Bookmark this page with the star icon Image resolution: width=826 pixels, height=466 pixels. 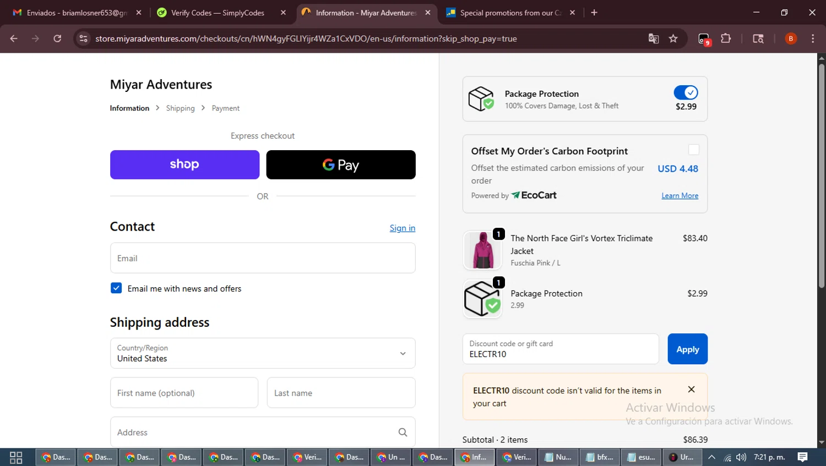[x=673, y=39]
